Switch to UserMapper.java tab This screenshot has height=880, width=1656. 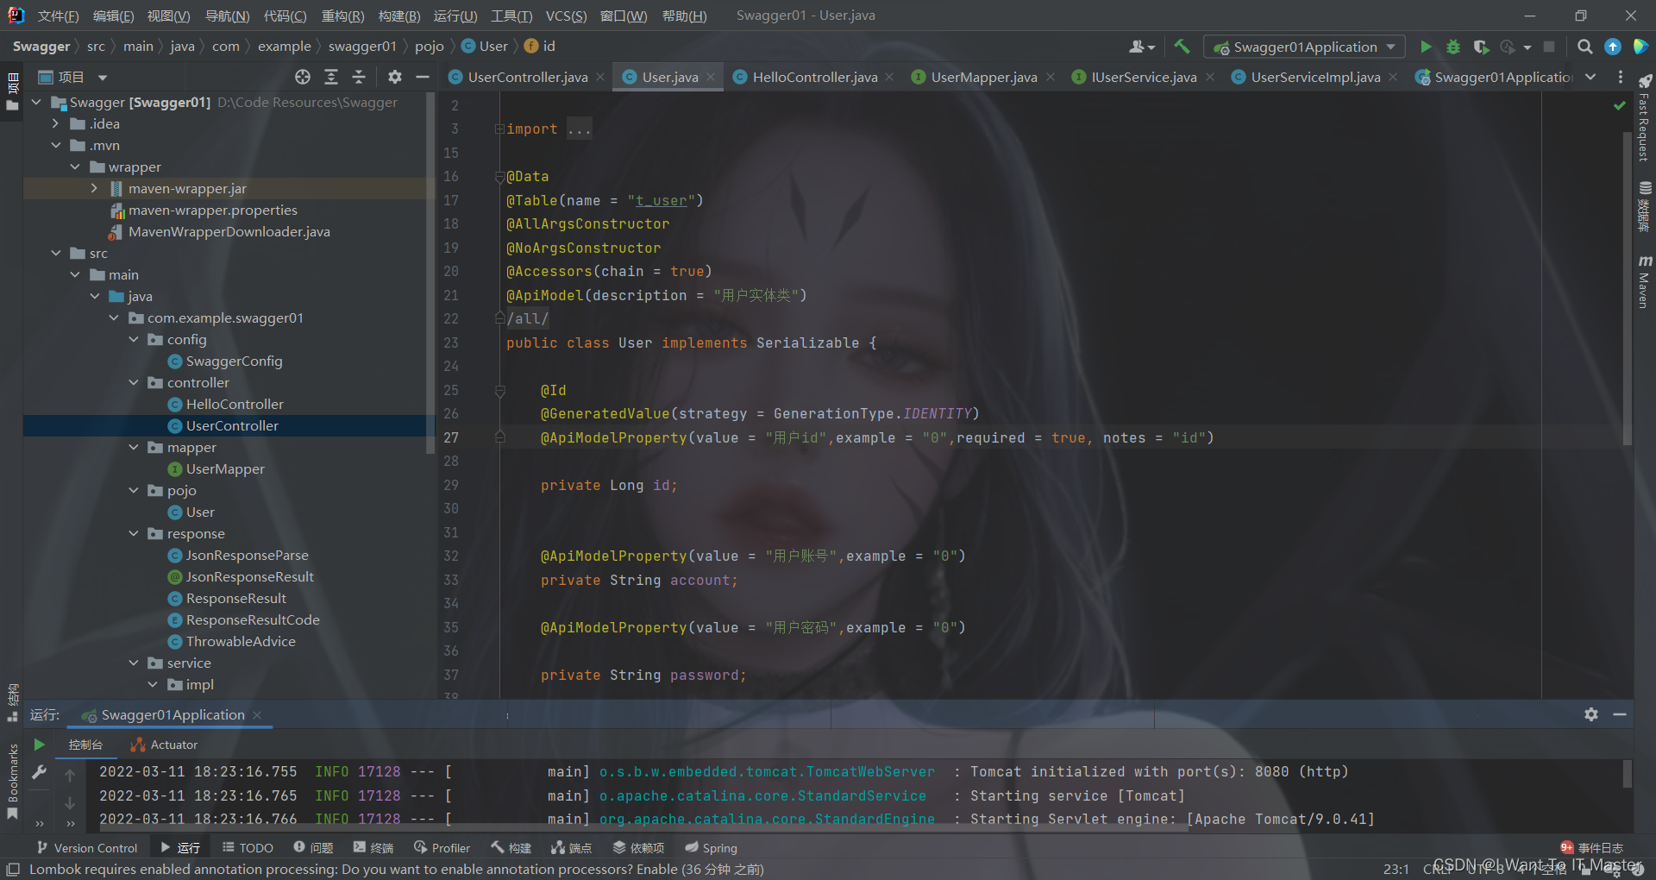pos(983,77)
